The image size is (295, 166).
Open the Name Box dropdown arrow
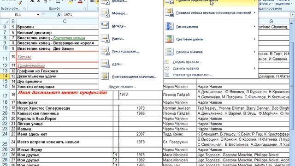(x=38, y=15)
